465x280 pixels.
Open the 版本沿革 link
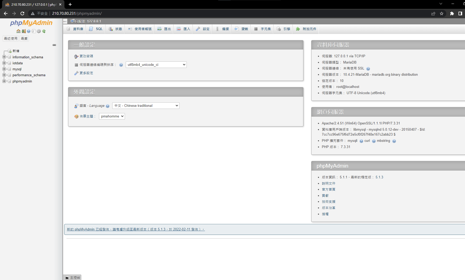329,208
